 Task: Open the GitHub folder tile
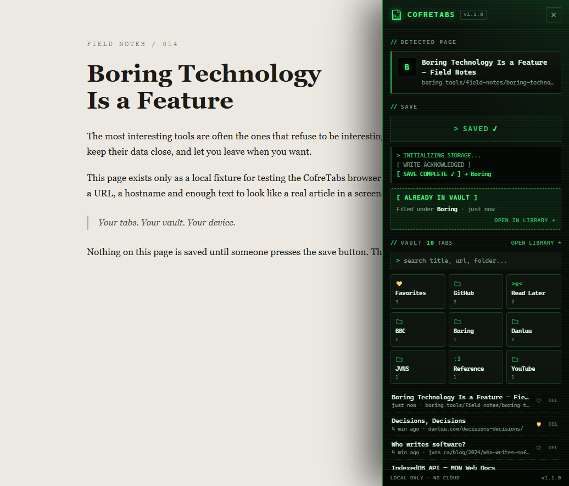pyautogui.click(x=476, y=291)
